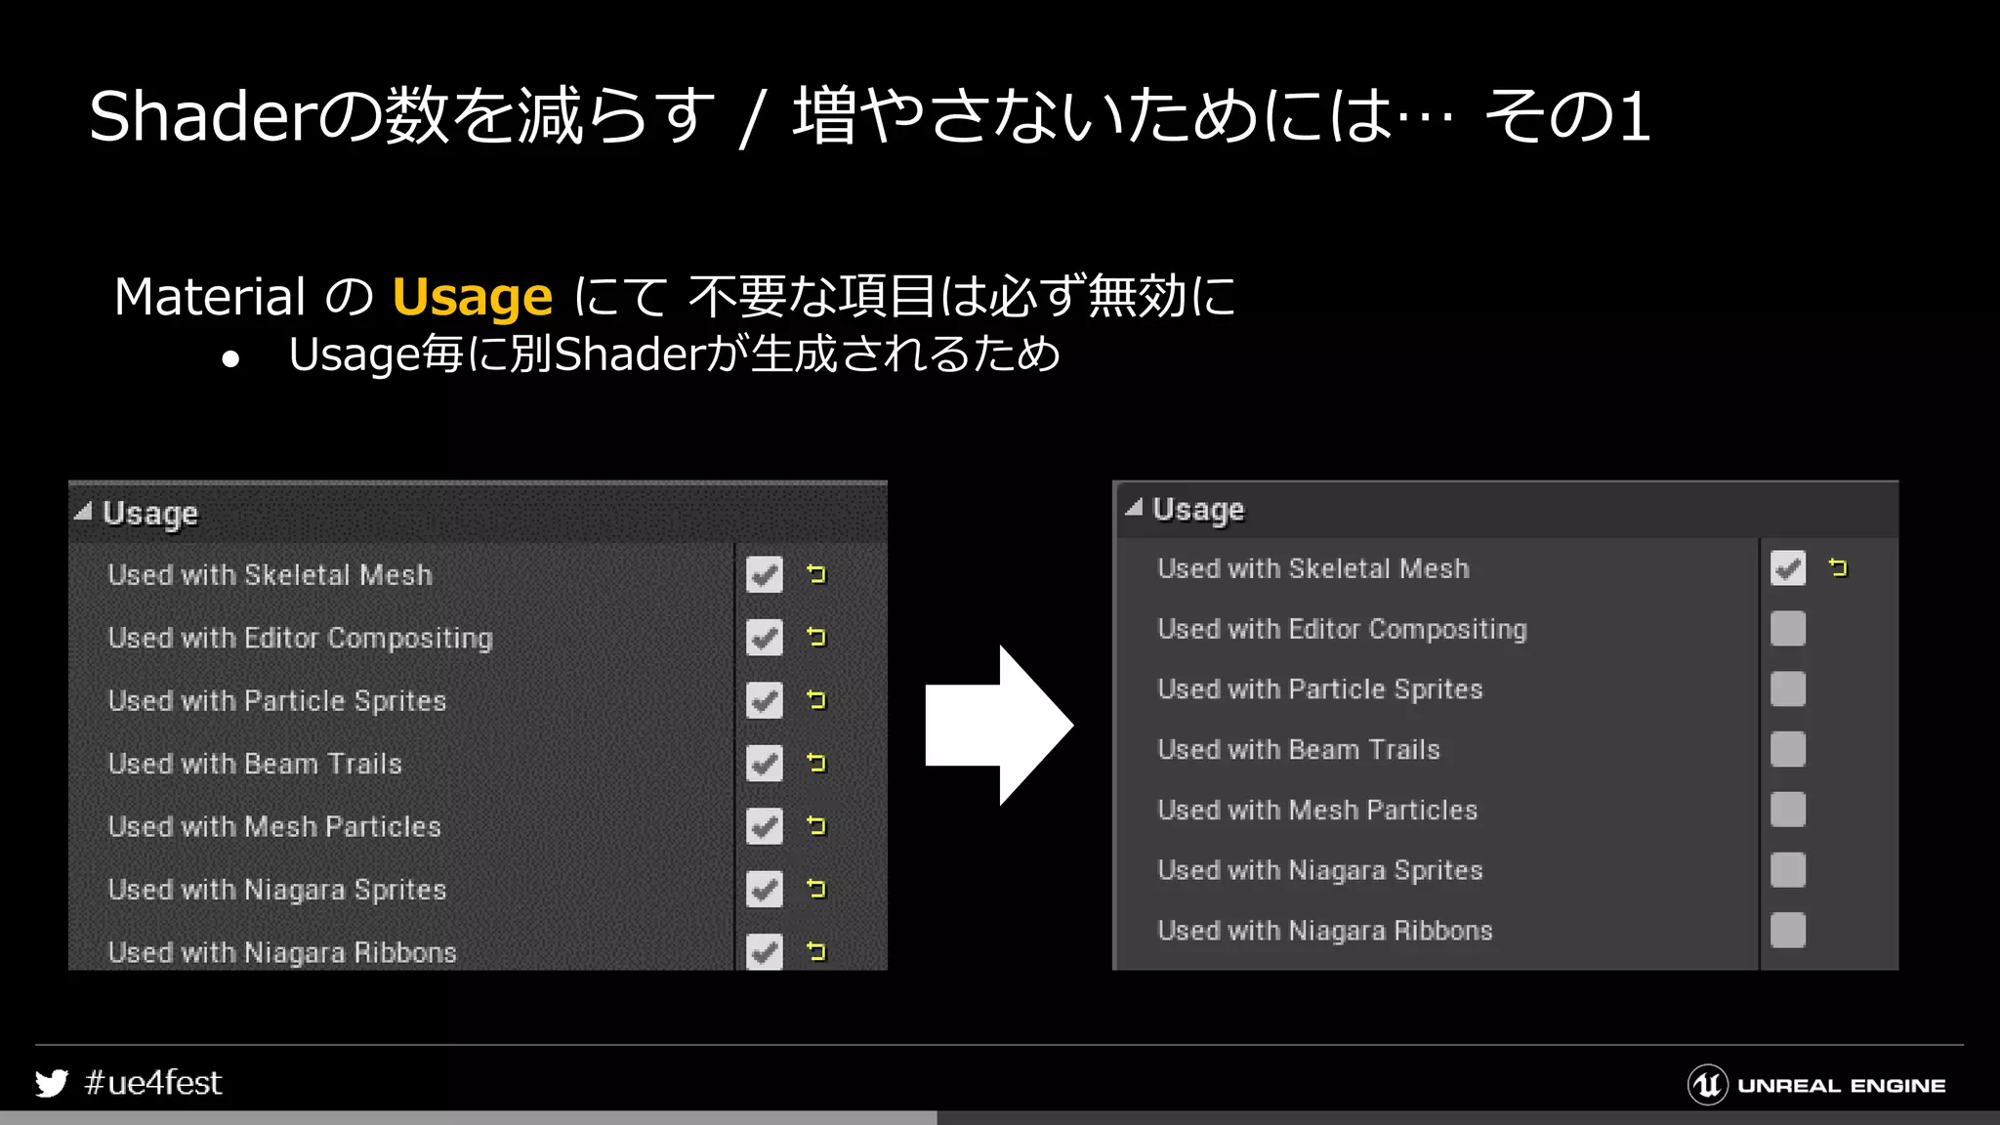This screenshot has height=1125, width=2000.
Task: Click the slide progress bar at bottom
Action: point(1000,1117)
